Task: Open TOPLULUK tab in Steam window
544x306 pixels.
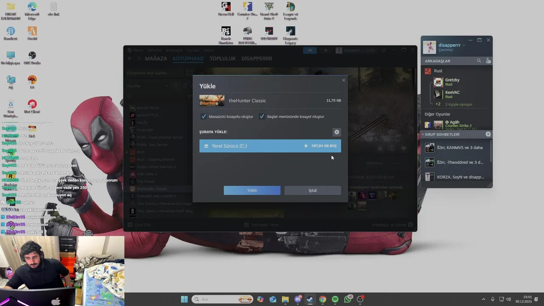Action: click(x=222, y=59)
